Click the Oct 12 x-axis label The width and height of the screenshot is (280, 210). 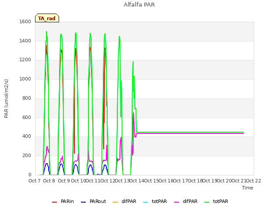pos(108,181)
